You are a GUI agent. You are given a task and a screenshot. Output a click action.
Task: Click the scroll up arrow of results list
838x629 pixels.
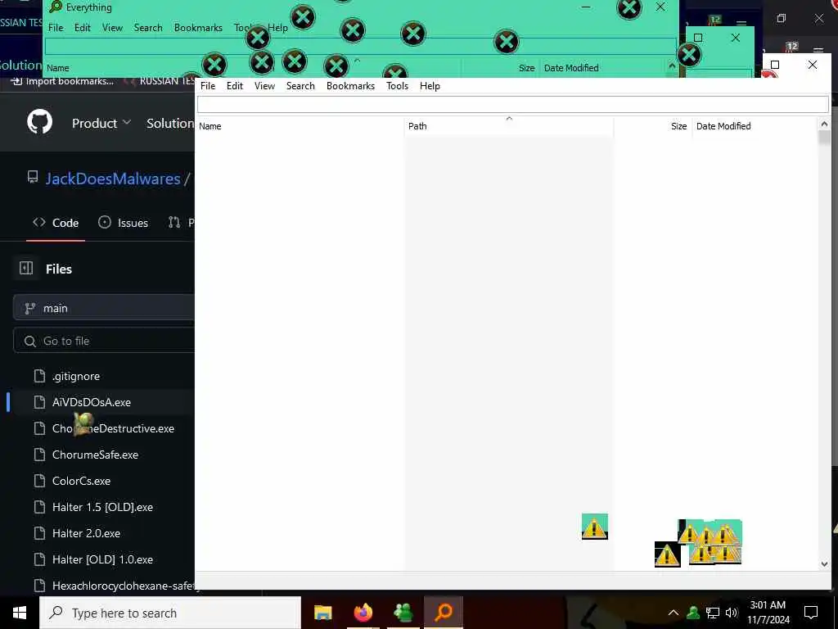click(823, 124)
